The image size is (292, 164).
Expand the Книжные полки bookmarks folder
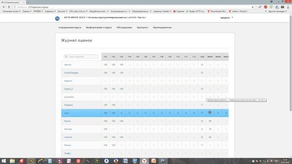click(x=11, y=11)
